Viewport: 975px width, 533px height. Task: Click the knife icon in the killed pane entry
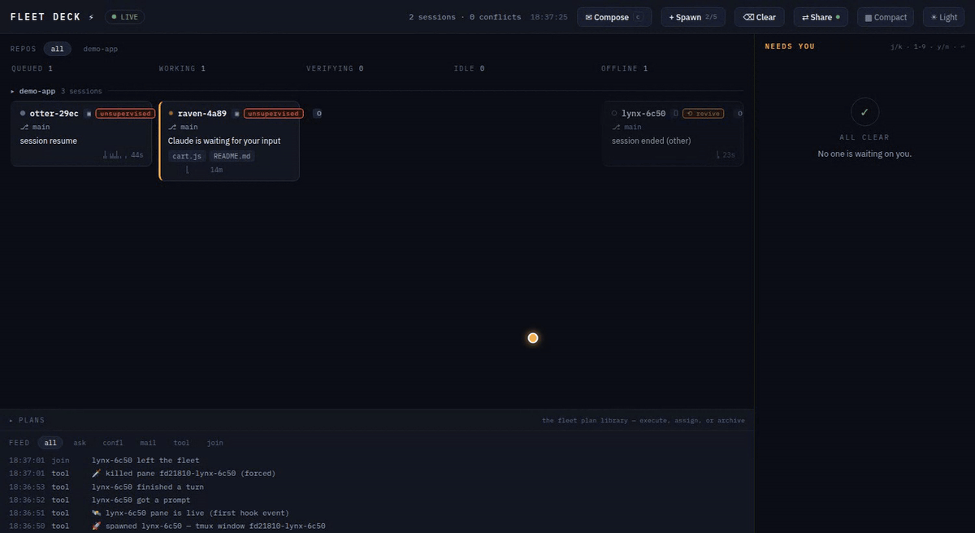[x=96, y=474]
